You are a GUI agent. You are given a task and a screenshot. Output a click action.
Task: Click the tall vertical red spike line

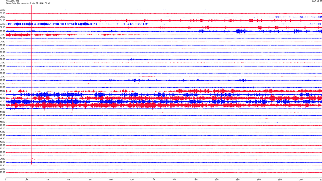click(x=31, y=84)
